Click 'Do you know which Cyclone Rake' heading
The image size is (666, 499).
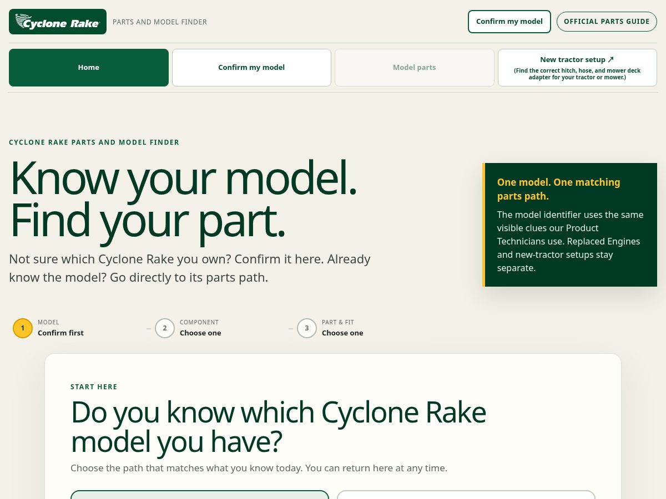pyautogui.click(x=278, y=426)
